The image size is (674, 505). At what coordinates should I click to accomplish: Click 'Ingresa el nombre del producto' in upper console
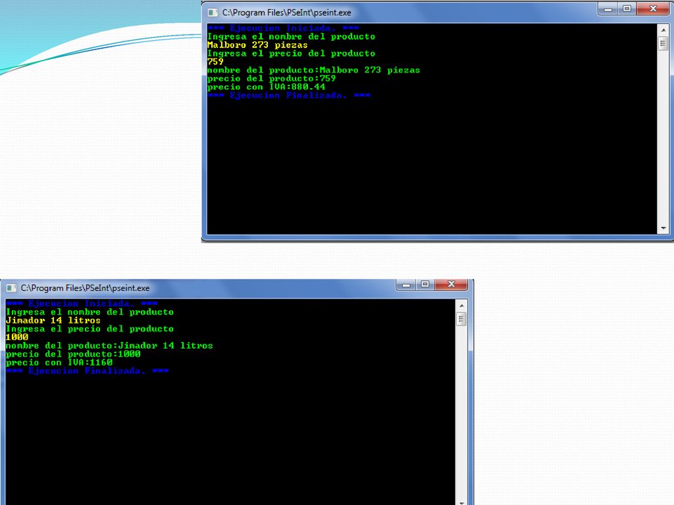pos(291,37)
